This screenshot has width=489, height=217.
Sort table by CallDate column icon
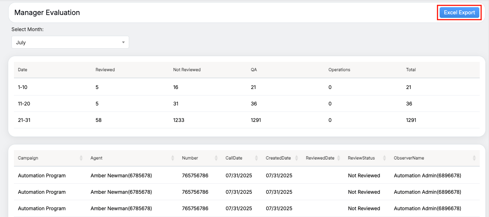256,158
